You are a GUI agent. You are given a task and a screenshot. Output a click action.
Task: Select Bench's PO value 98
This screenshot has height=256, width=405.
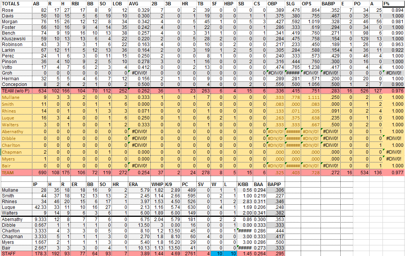coord(361,33)
